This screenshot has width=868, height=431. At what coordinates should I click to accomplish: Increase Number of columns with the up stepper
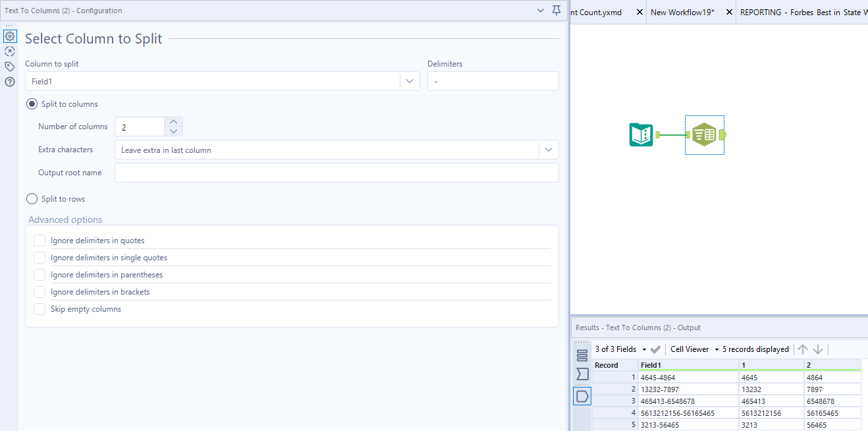pos(173,122)
